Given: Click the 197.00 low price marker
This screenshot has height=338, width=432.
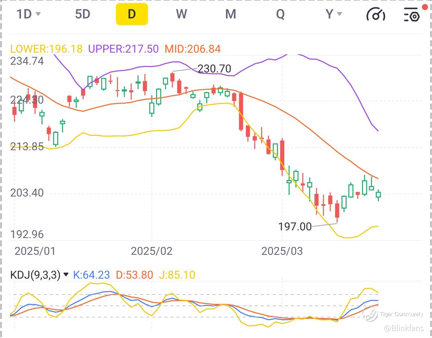Looking at the screenshot, I should (x=295, y=227).
